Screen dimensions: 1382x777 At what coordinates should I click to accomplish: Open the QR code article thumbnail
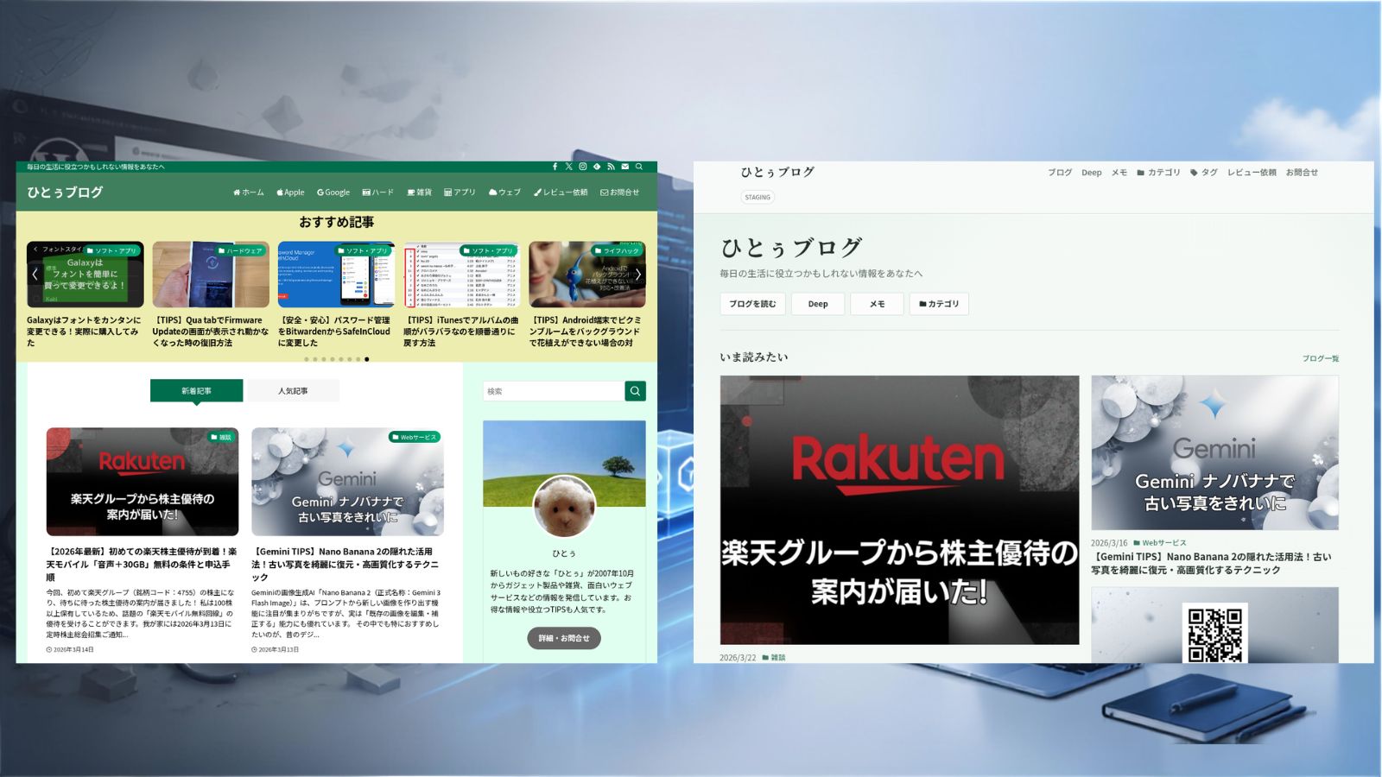1214,625
